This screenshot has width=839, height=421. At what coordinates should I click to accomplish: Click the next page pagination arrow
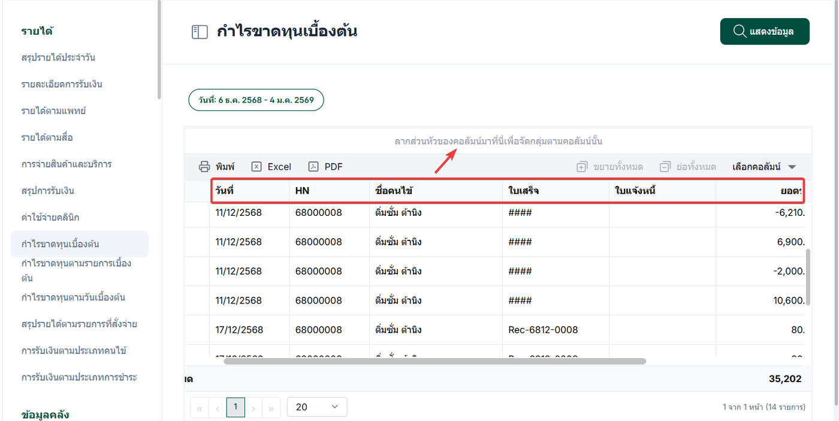click(254, 408)
